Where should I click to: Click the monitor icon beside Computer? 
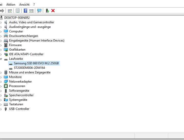point(6,31)
